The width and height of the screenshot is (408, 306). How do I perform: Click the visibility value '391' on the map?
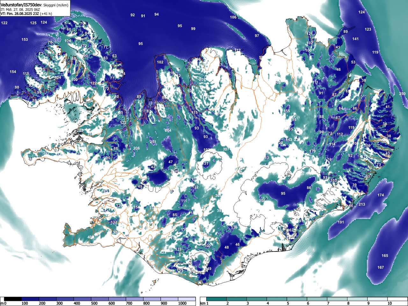(x=220, y=211)
